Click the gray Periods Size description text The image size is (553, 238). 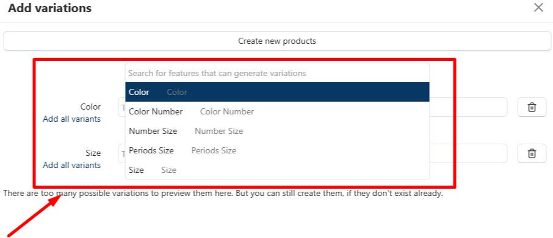pos(214,150)
